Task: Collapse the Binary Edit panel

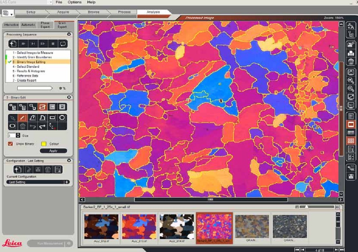Action: [x=69, y=97]
